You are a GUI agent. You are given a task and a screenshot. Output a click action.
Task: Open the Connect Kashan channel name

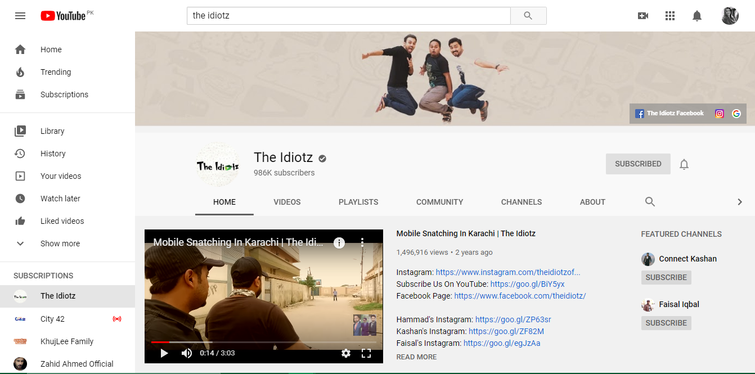[687, 259]
